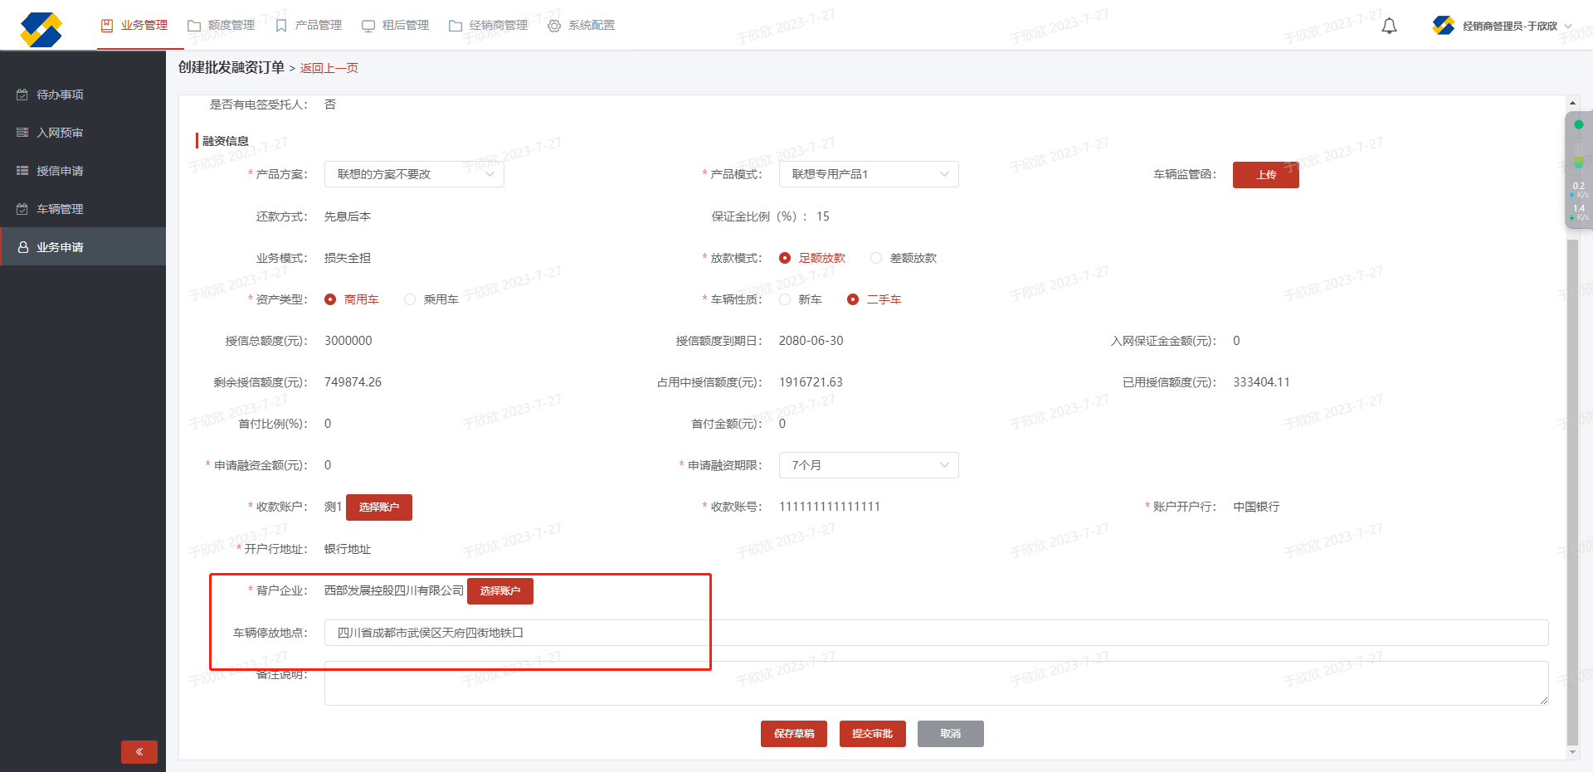1593x772 pixels.
Task: Open 经销商管理 top menu
Action: 489,26
